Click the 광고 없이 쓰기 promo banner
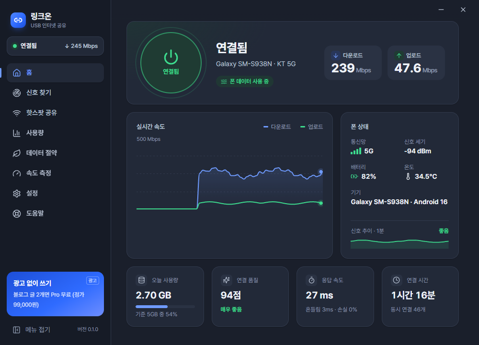This screenshot has width=479, height=345. click(x=55, y=294)
